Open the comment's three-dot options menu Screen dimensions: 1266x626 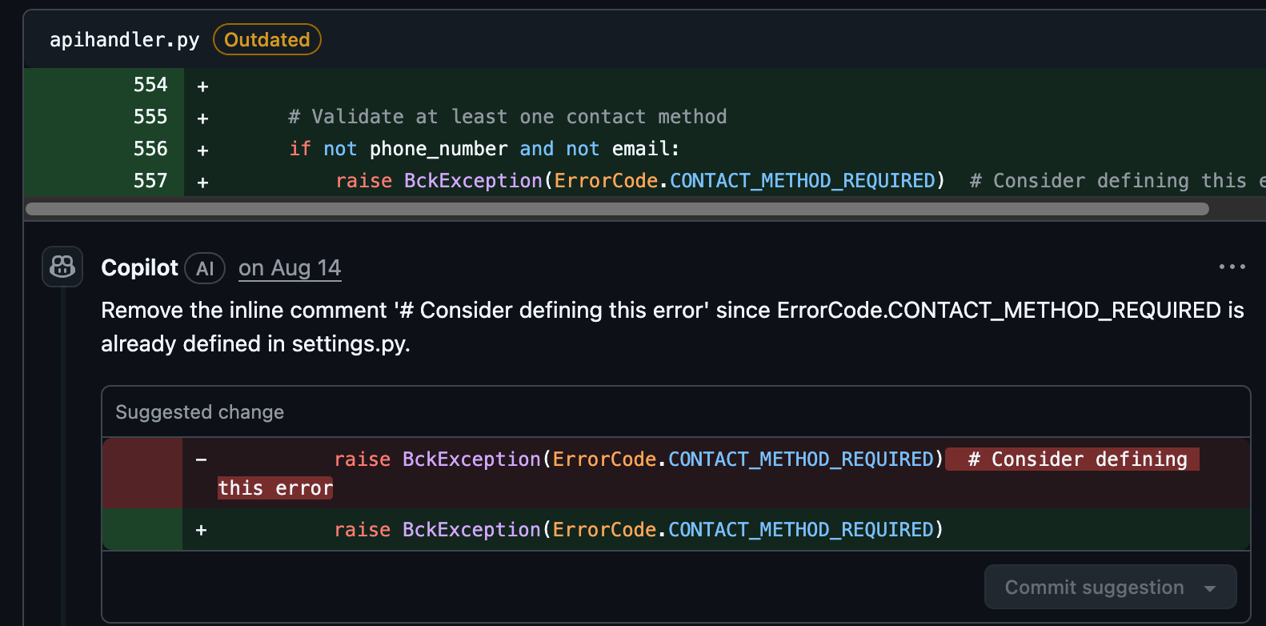pyautogui.click(x=1232, y=267)
